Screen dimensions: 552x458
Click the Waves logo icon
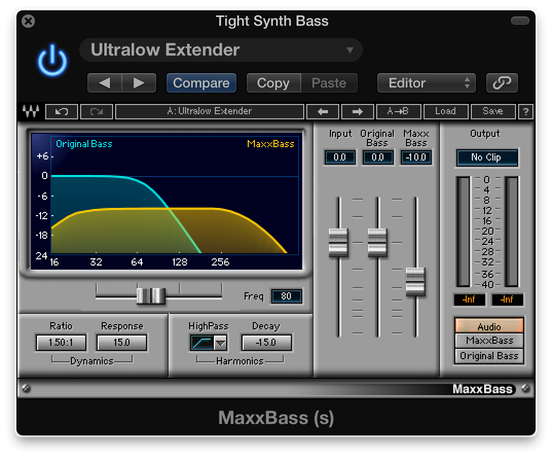point(31,112)
